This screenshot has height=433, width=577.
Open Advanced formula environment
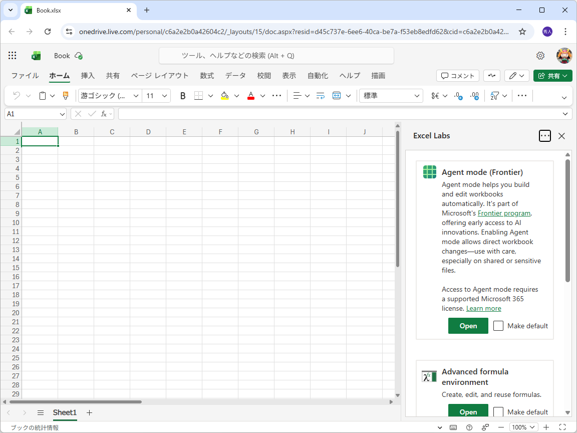(468, 411)
